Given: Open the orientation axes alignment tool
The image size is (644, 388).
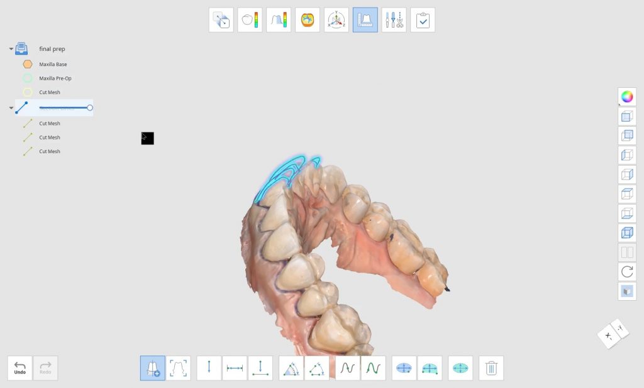Looking at the screenshot, I should 336,19.
